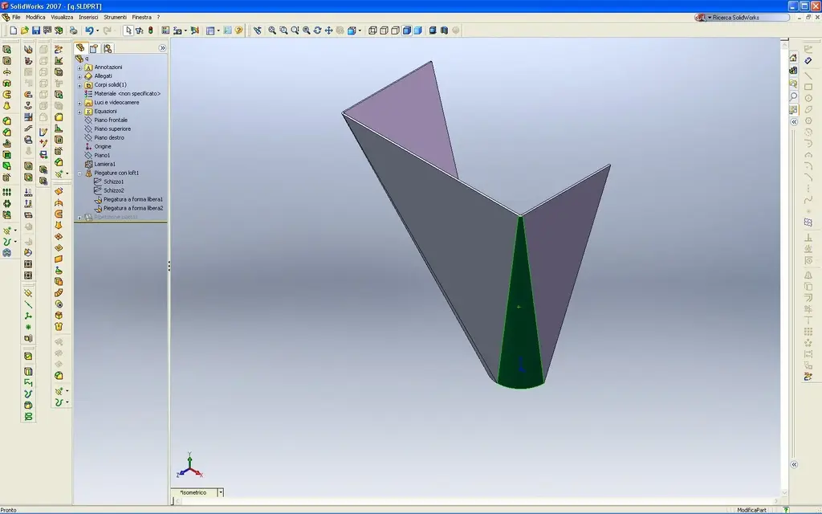Open the Inserisci menu
The width and height of the screenshot is (822, 514).
88,18
